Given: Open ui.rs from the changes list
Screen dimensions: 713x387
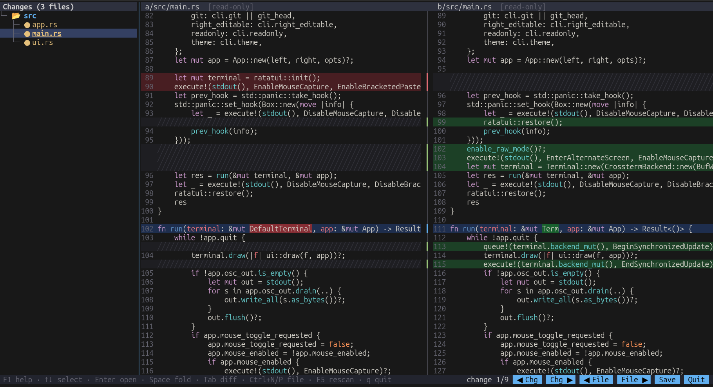Looking at the screenshot, I should pos(42,42).
